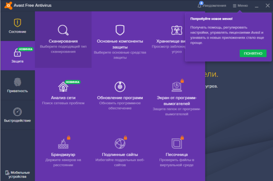Click the green ПОНЯТНО button
This screenshot has height=181, width=273.
click(x=253, y=54)
